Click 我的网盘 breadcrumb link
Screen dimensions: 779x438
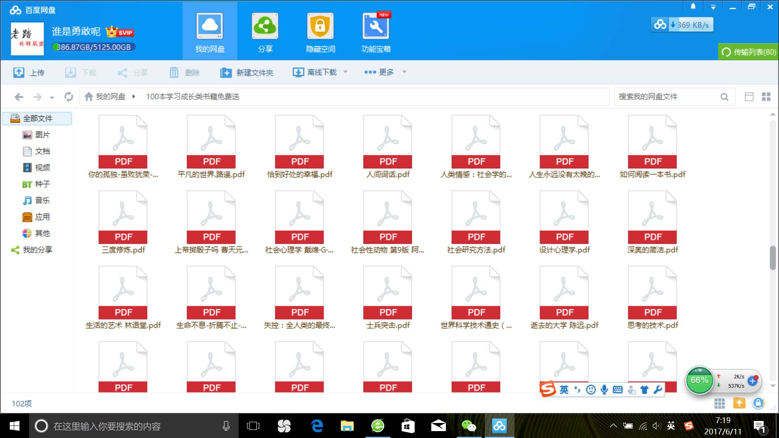tap(110, 97)
